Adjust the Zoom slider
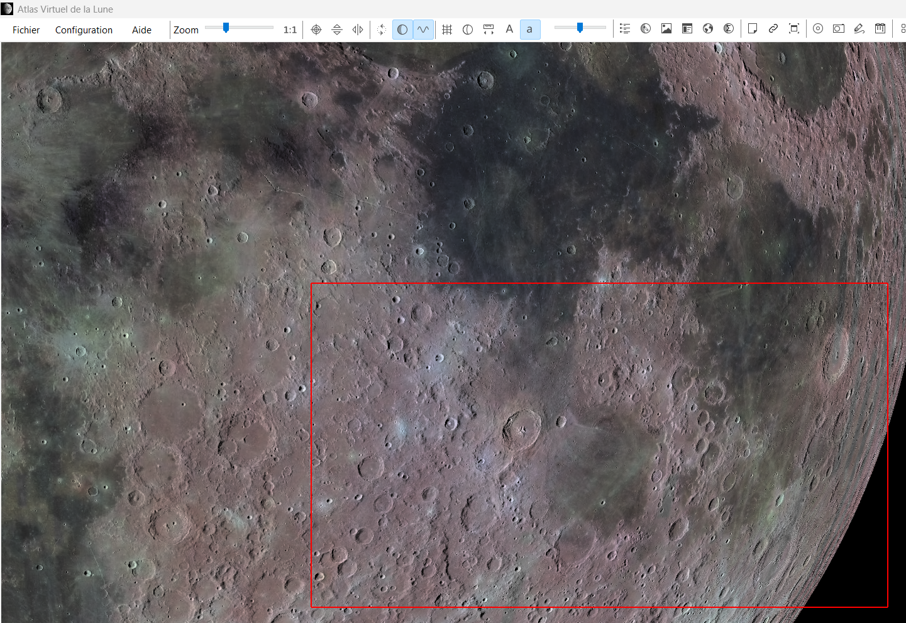Screen dimensions: 906x623 tap(240, 28)
